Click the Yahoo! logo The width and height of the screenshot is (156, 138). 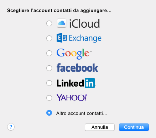pyautogui.click(x=72, y=98)
